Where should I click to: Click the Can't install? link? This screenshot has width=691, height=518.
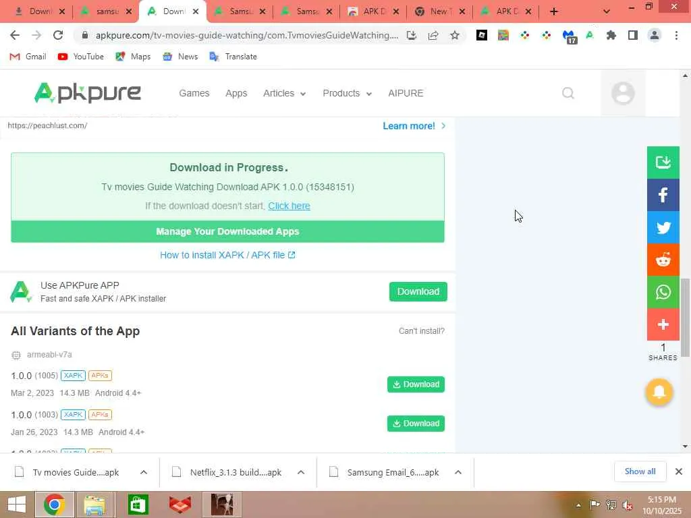point(421,330)
